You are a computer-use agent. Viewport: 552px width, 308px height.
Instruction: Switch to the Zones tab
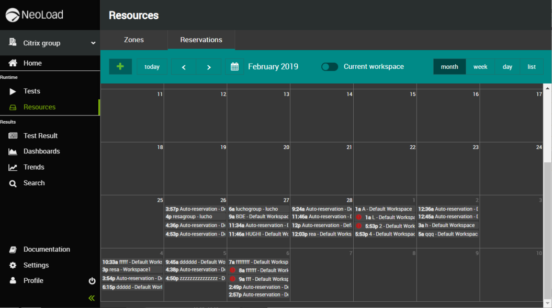click(134, 40)
